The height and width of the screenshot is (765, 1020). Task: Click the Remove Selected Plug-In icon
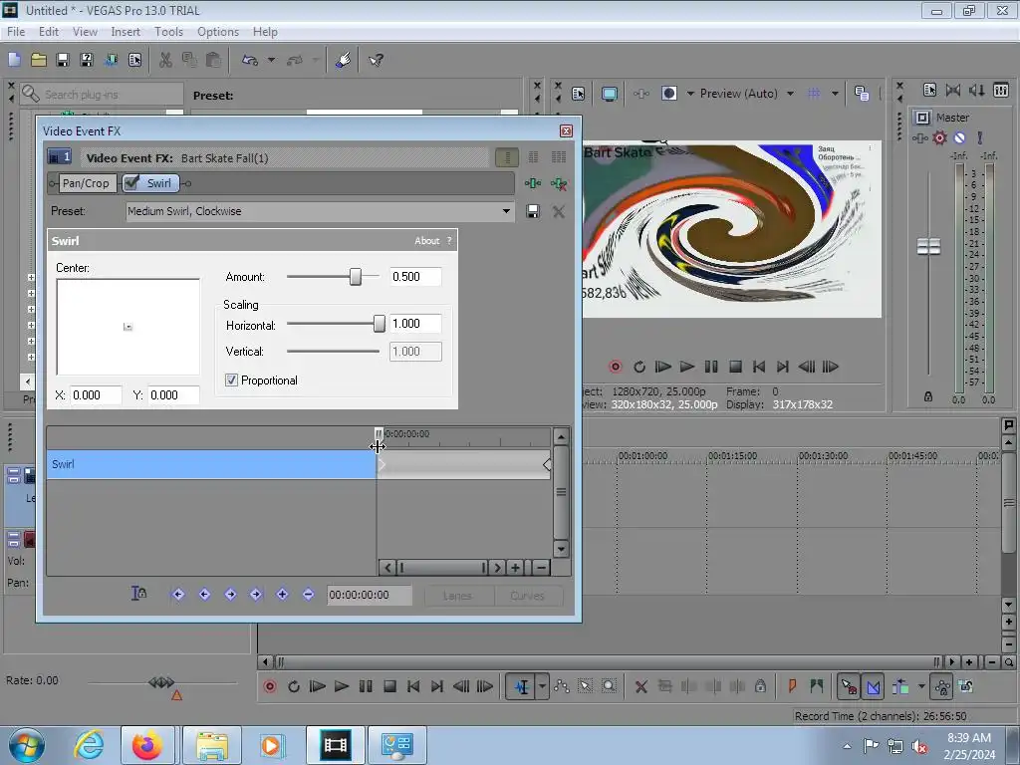click(558, 184)
